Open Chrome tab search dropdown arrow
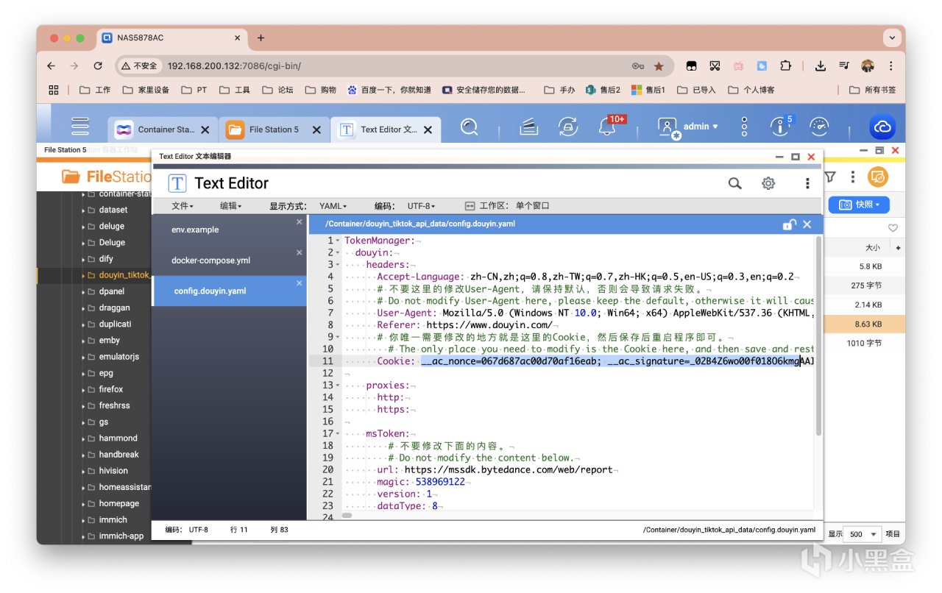This screenshot has width=942, height=593. pyautogui.click(x=893, y=38)
